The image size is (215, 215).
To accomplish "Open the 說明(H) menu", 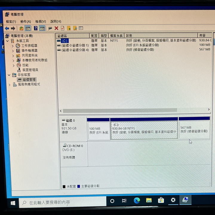I will point(56,21).
